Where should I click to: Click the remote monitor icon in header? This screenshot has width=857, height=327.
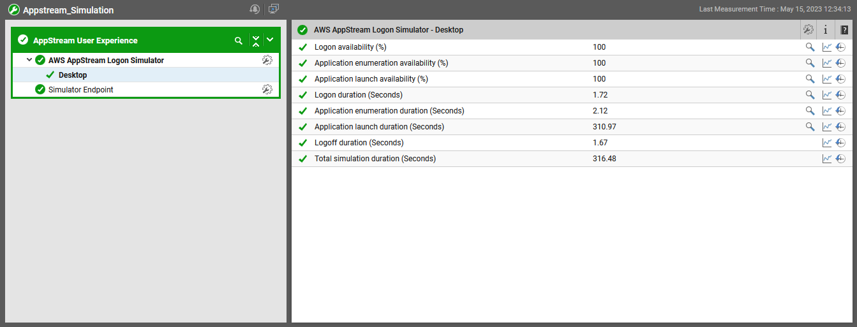[x=274, y=9]
